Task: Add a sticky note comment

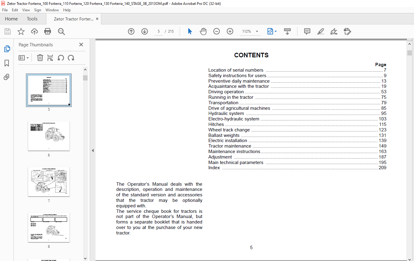Action: [x=307, y=31]
